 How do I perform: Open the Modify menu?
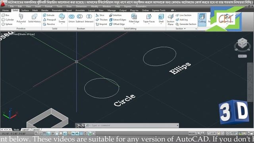click(x=94, y=6)
